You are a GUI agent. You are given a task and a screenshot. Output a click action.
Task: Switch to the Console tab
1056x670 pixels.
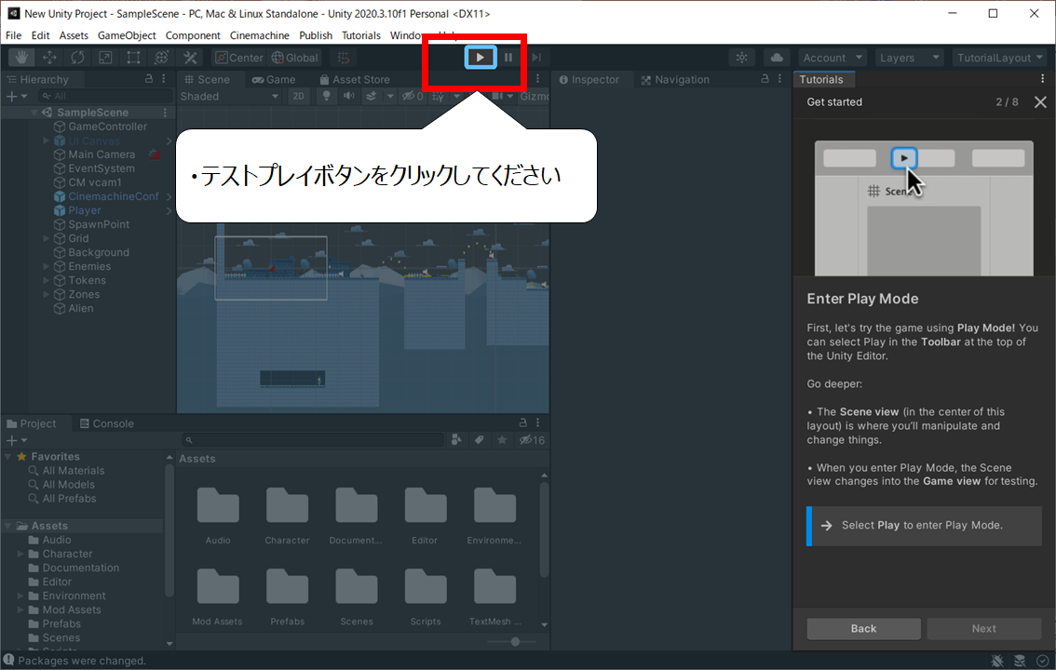tap(106, 423)
